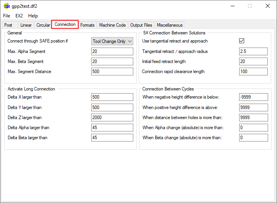Image resolution: width=277 pixels, height=203 pixels.
Task: Open the Miscellaneous tab
Action: click(170, 25)
